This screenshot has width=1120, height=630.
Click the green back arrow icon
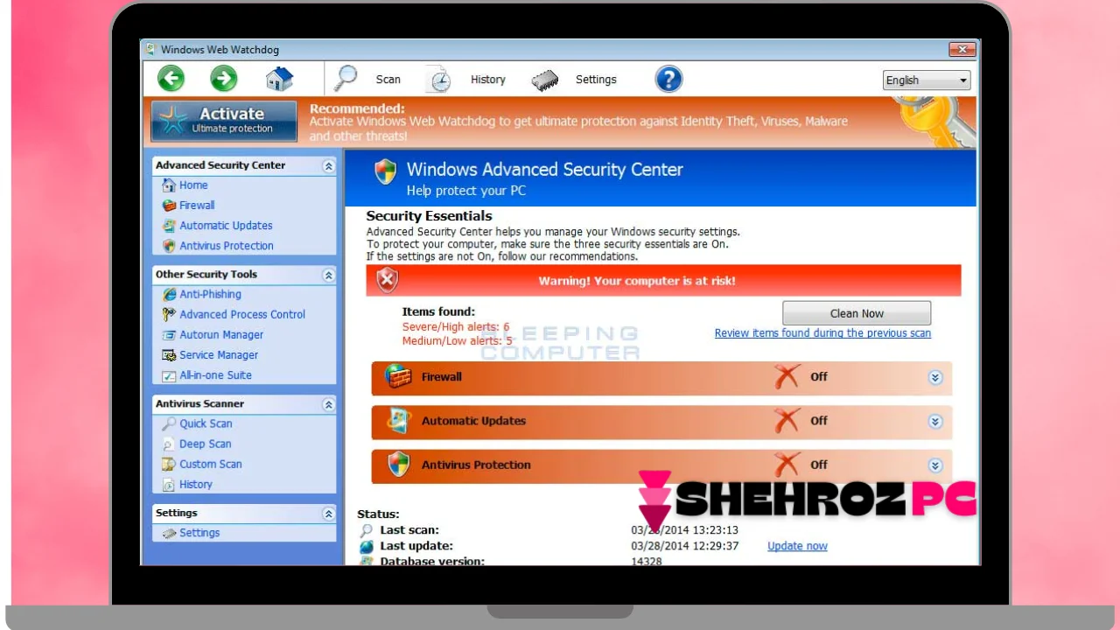click(171, 79)
